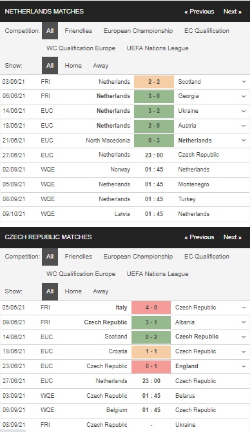
Task: Expand the Italy vs Czech Republic match chevron
Action: pyautogui.click(x=244, y=308)
